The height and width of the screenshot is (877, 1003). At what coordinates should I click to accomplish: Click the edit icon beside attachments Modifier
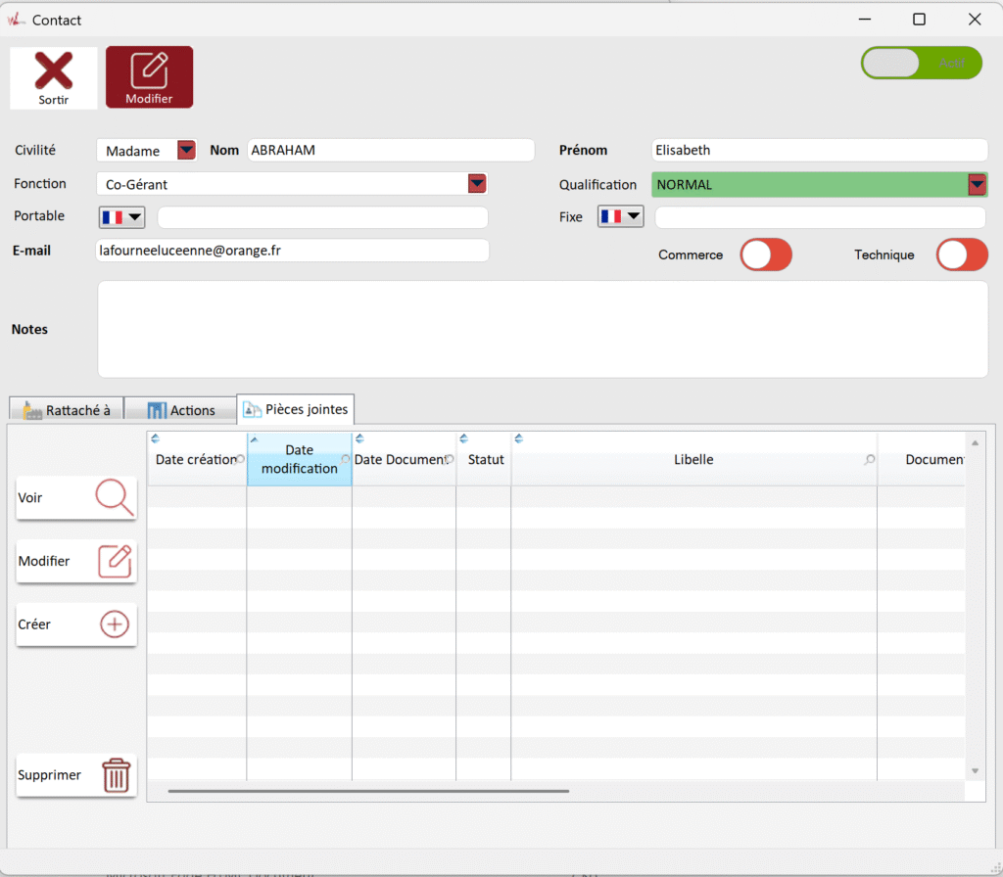tap(115, 561)
